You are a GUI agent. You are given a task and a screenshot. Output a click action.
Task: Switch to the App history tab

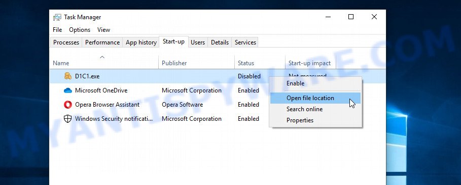click(141, 42)
